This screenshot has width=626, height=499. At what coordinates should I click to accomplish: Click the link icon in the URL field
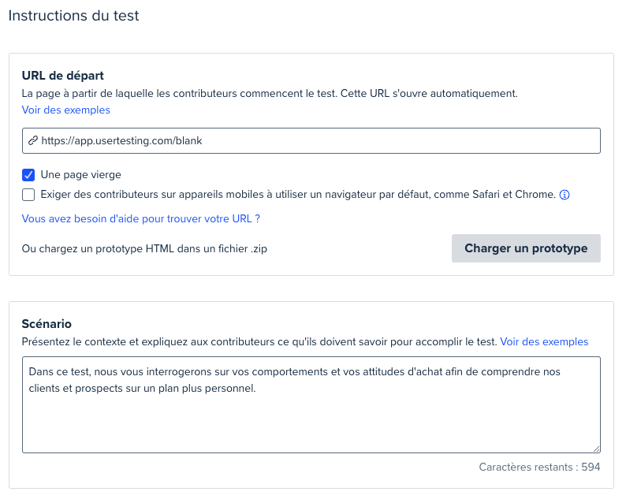click(x=33, y=140)
